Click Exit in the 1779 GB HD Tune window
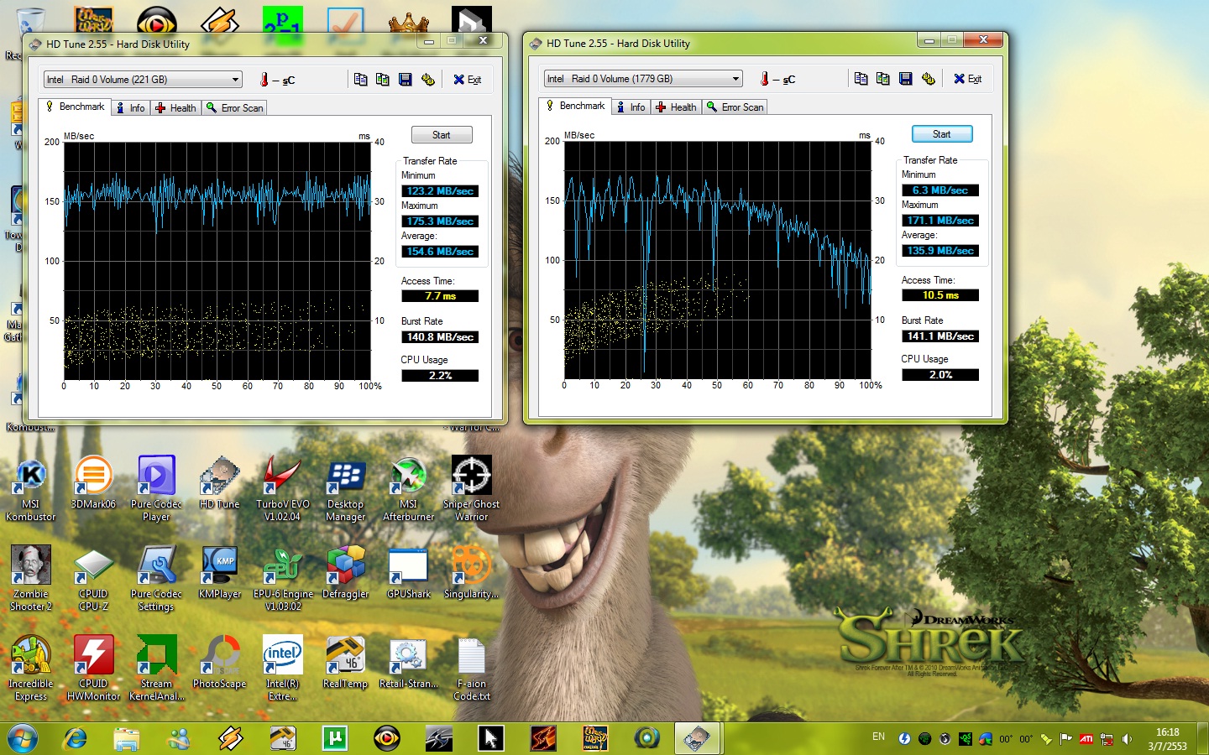Image resolution: width=1209 pixels, height=755 pixels. 967,79
